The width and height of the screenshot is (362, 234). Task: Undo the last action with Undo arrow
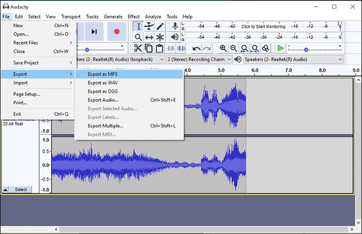[197, 48]
